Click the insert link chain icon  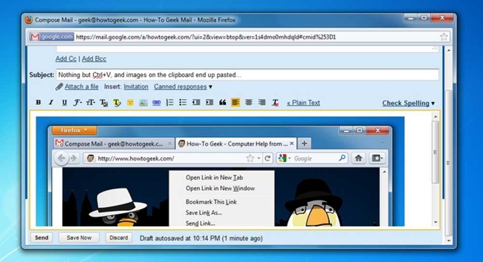[156, 102]
